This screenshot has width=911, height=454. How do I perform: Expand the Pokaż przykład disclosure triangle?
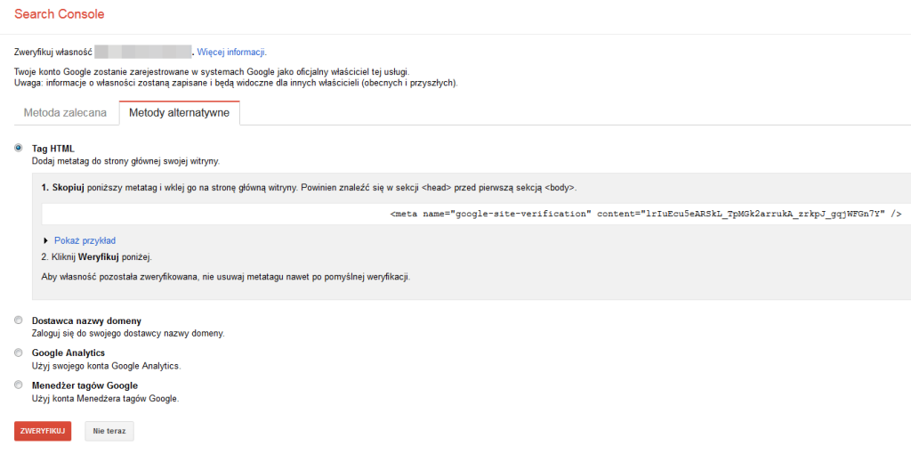[x=46, y=240]
